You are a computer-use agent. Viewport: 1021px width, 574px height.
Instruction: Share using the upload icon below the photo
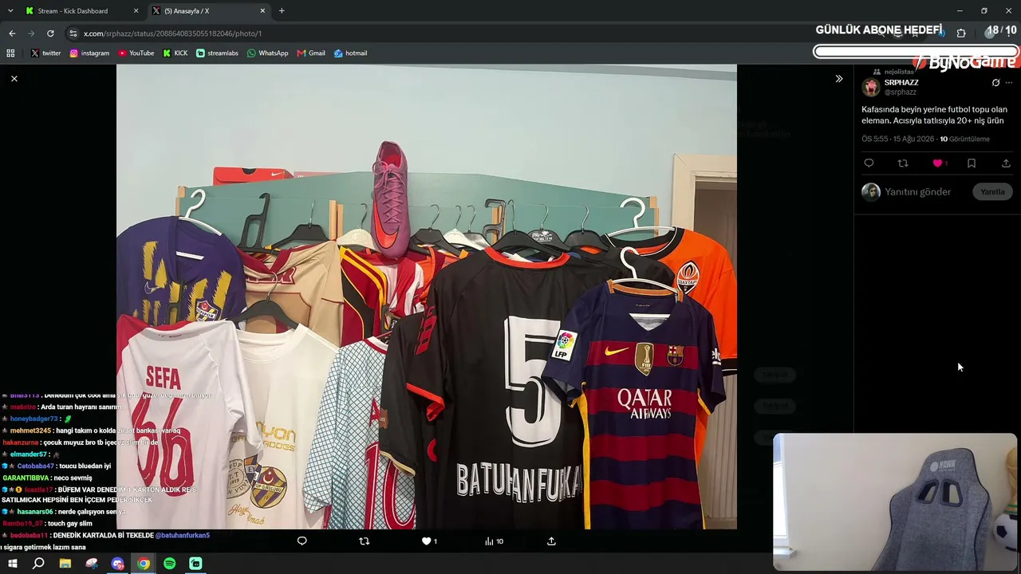coord(551,541)
